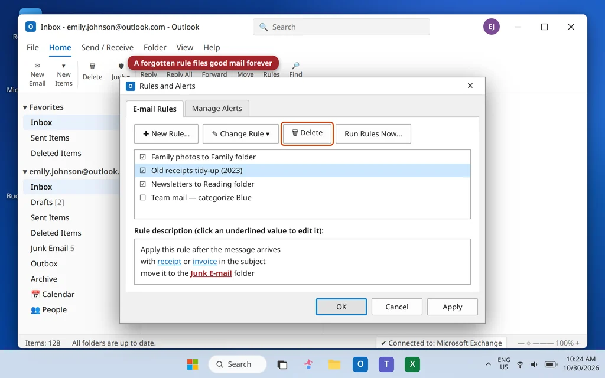Screen dimensions: 605x378
Task: Uncheck Family photos to Family folder rule
Action: click(143, 157)
